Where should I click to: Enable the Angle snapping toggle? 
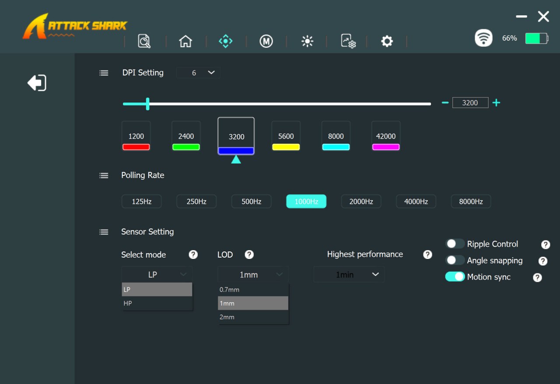pos(455,260)
